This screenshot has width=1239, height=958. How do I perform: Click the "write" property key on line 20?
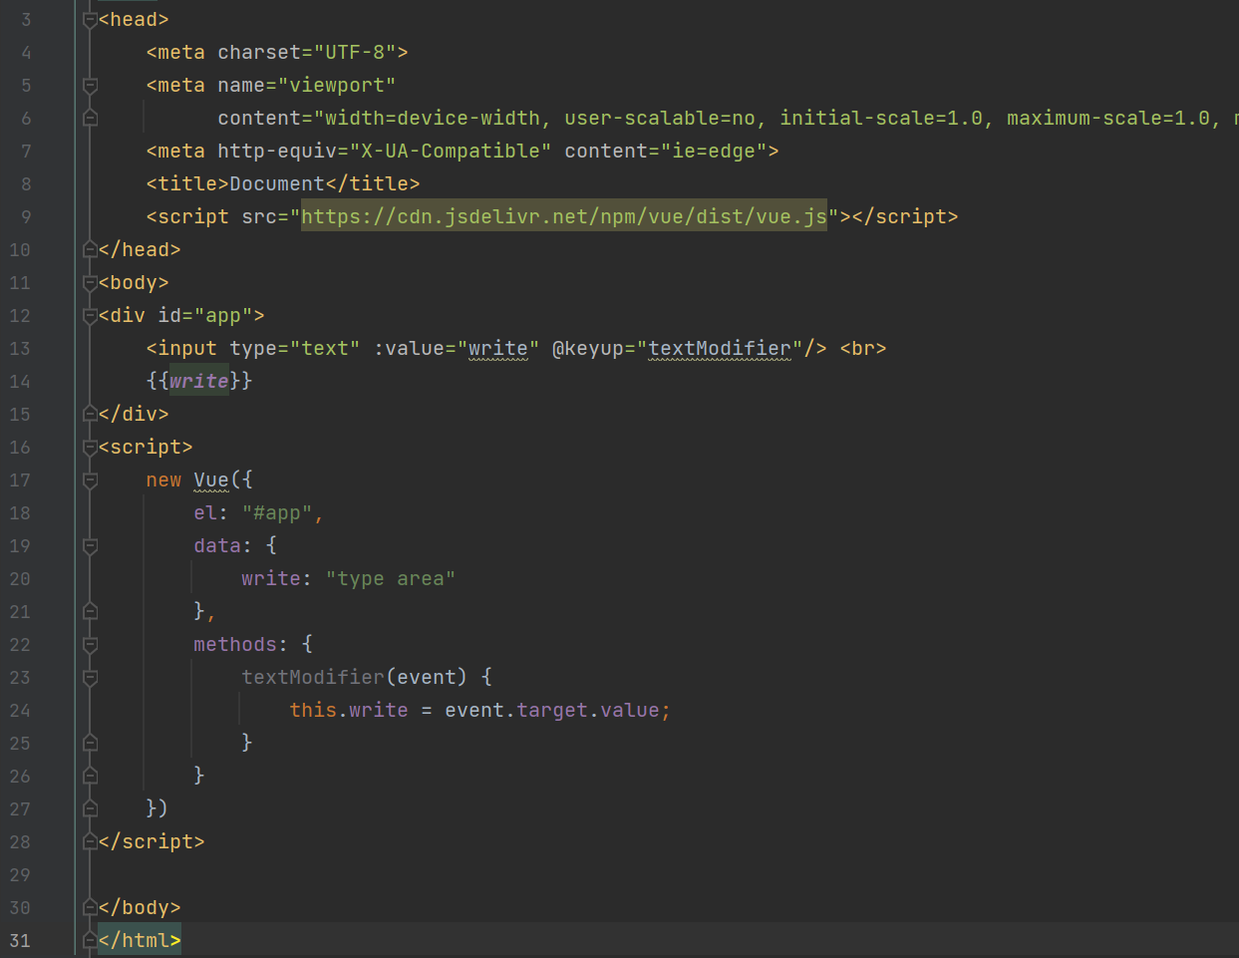(271, 579)
